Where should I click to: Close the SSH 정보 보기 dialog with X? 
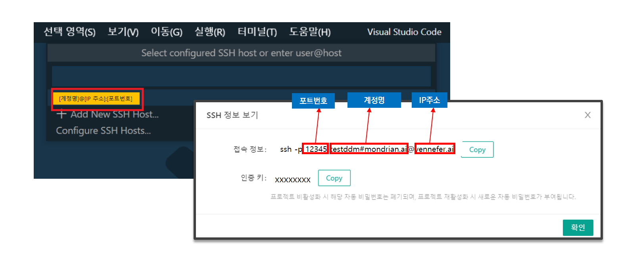pos(587,115)
